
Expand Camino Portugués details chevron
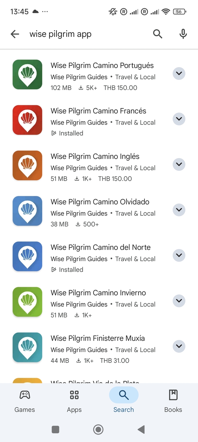point(179,73)
